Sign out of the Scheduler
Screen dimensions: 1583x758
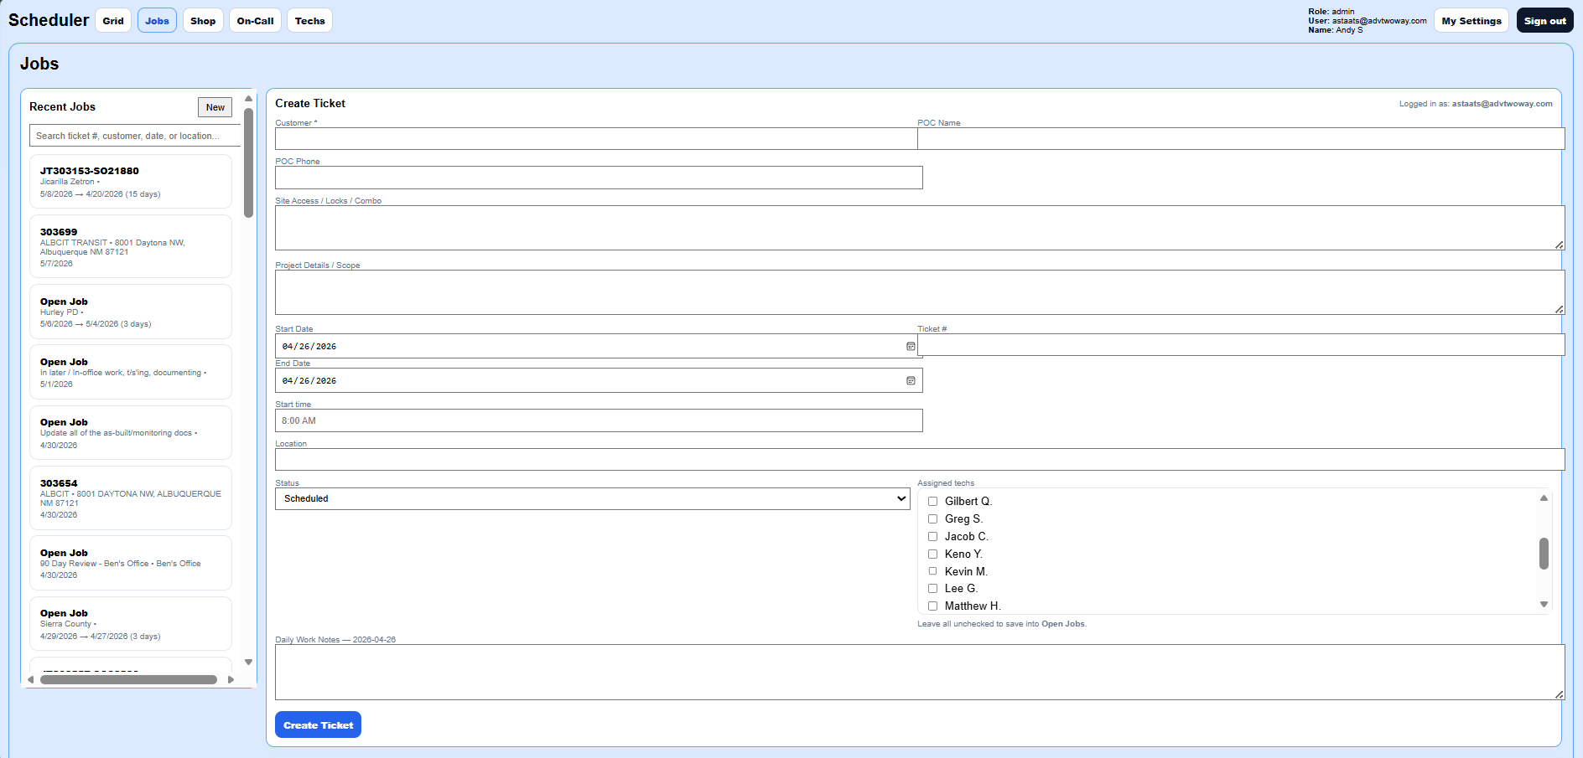click(1544, 20)
